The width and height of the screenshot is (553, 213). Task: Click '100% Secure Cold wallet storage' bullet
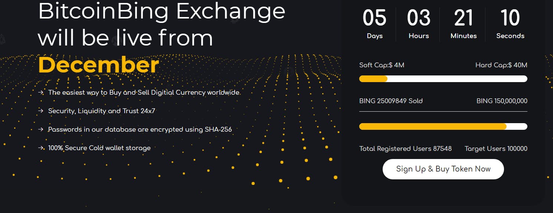click(x=99, y=148)
